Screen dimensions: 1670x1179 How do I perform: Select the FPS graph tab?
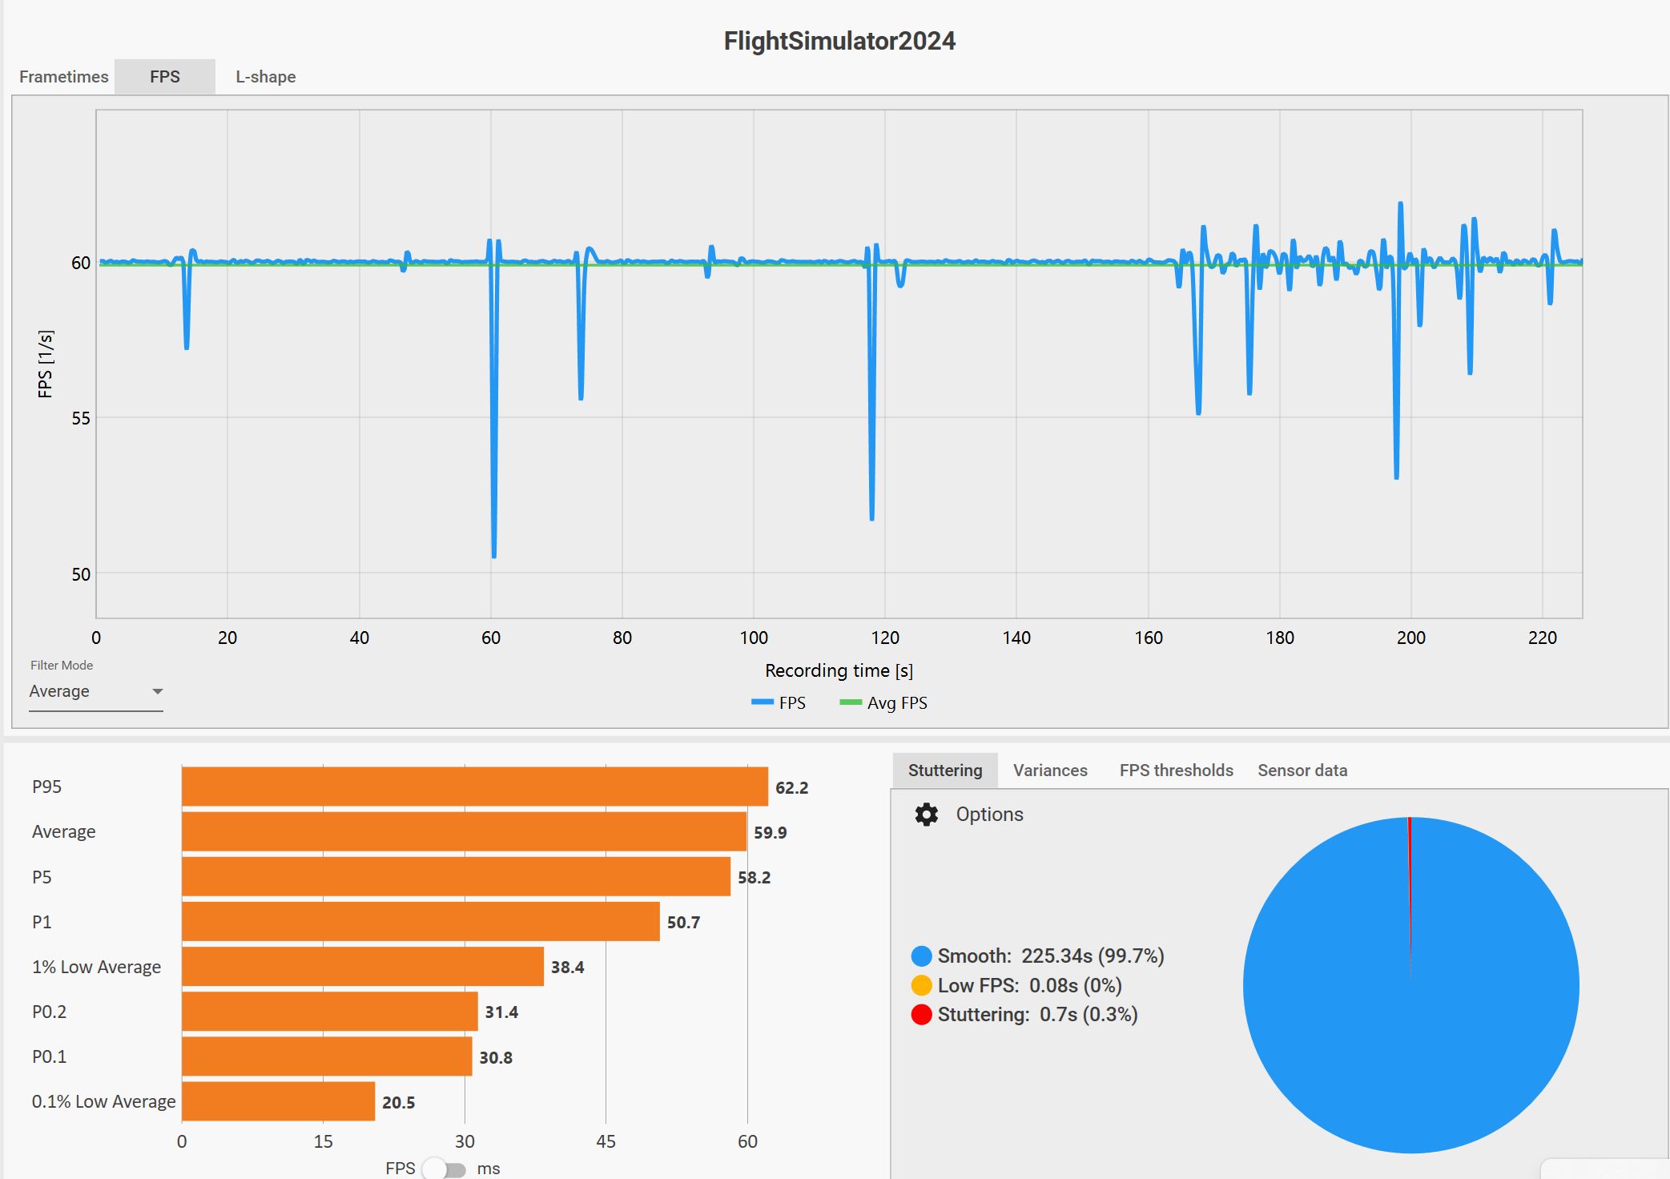pos(165,77)
